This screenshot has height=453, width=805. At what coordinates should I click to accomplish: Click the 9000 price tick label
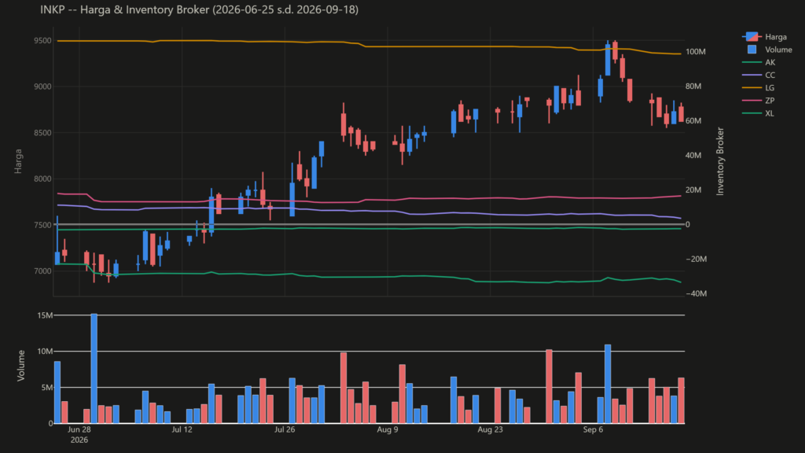pyautogui.click(x=42, y=87)
